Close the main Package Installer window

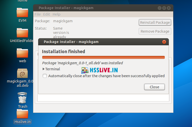[169, 8]
